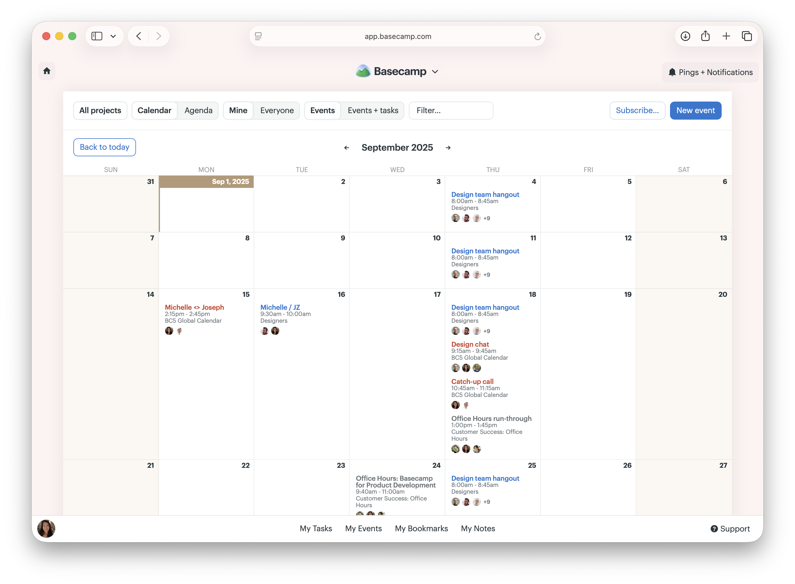Click +9 attendees on September 11 hangout
This screenshot has height=584, width=795.
click(486, 275)
